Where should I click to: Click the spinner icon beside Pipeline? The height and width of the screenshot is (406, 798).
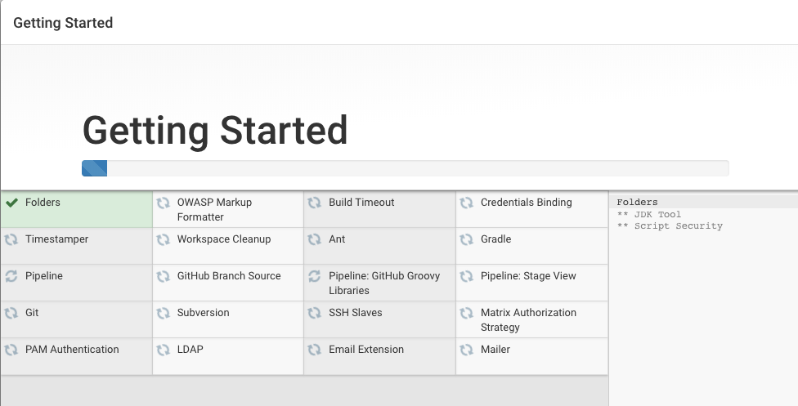pos(11,276)
